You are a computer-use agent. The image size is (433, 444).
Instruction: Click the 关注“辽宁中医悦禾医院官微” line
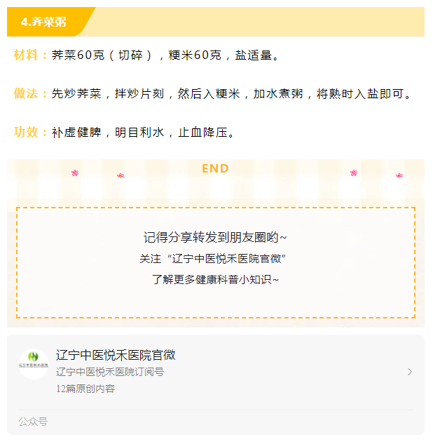pyautogui.click(x=213, y=259)
